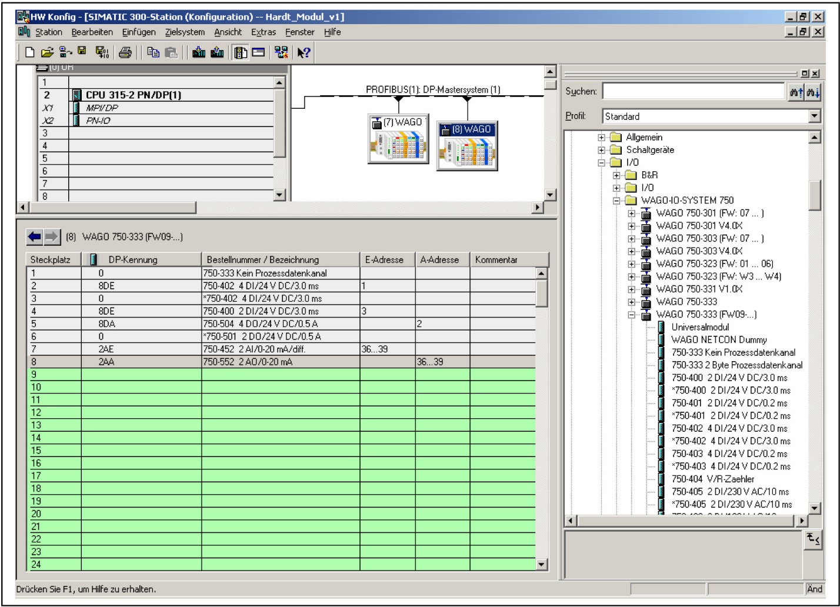Click the blue back arrow button
Viewport: 840px width, 607px height.
click(35, 238)
